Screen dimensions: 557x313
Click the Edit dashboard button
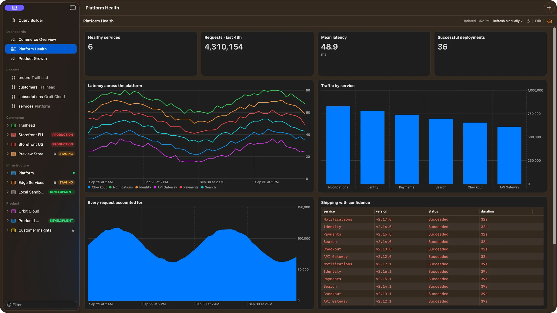point(538,21)
